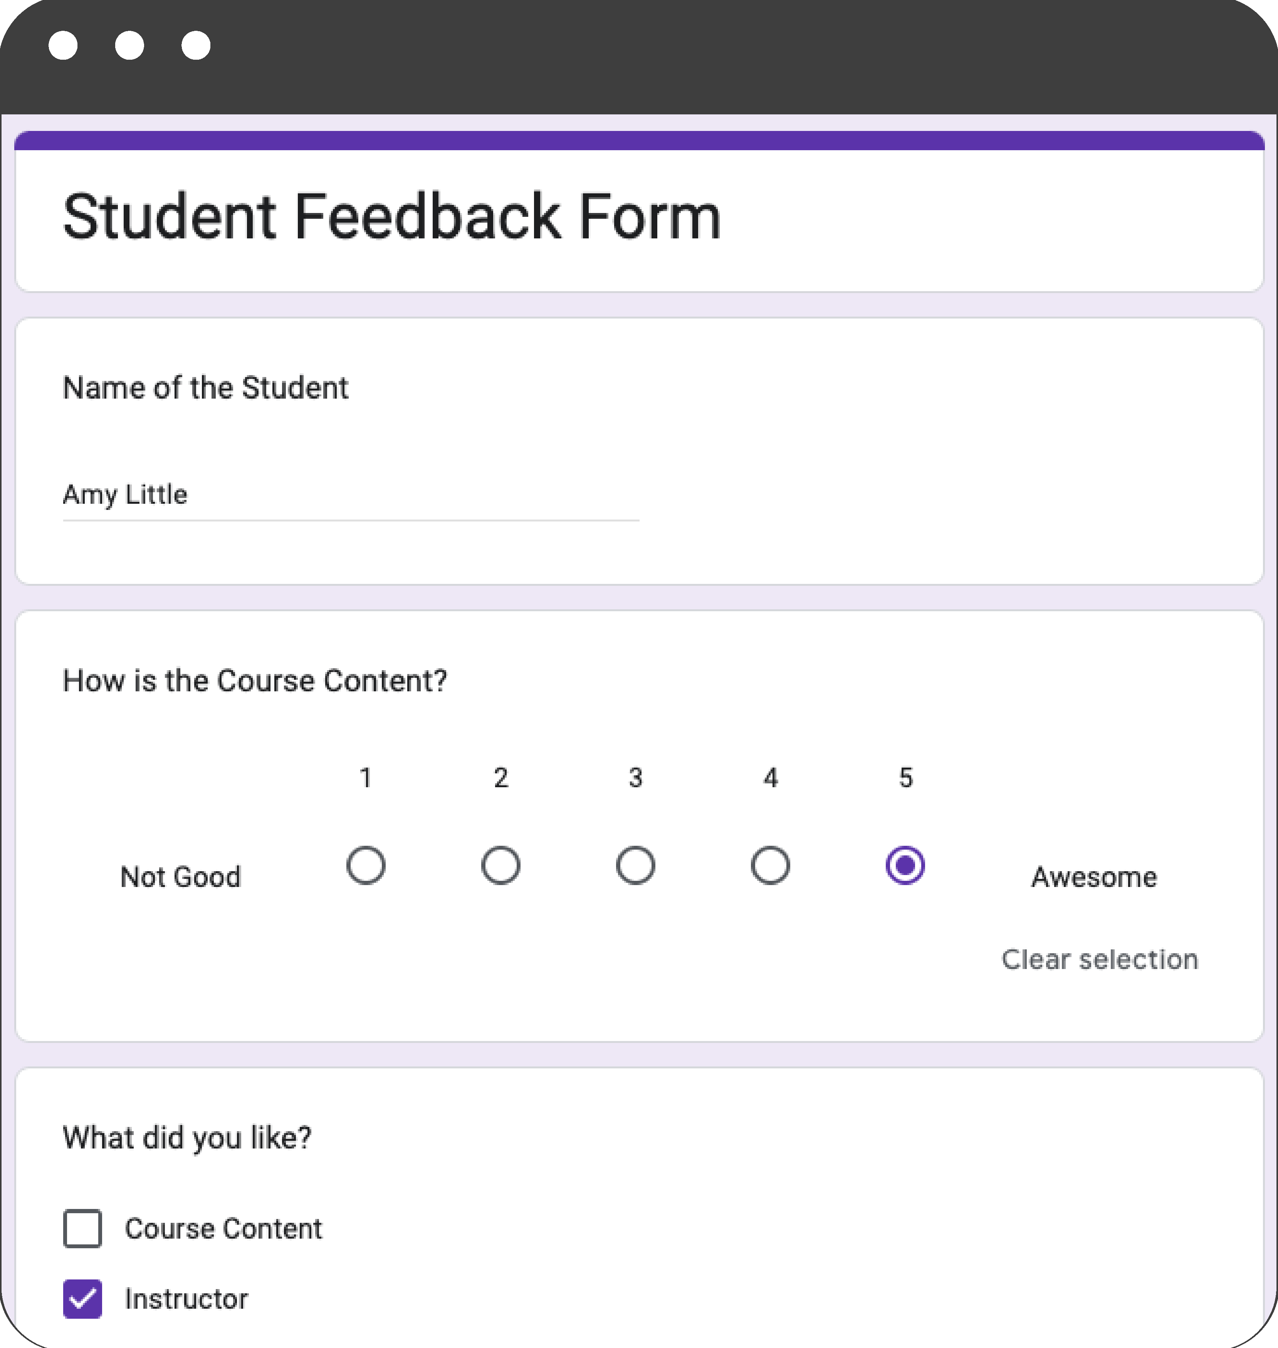Set course content rating to 4
This screenshot has width=1278, height=1348.
click(771, 865)
